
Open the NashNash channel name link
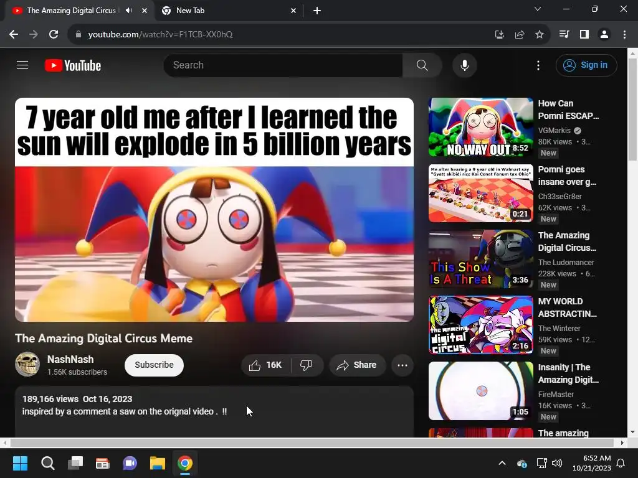70,359
